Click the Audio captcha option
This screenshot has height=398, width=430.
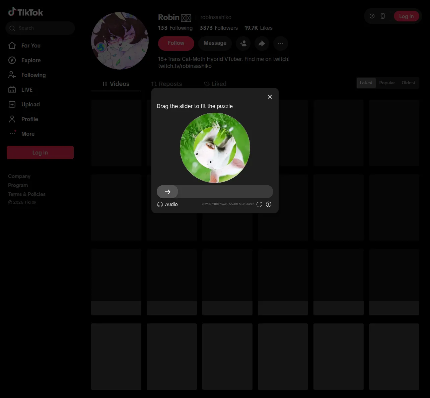(x=167, y=204)
